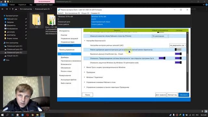The width and height of the screenshot is (208, 117).
Task: Click scrollbar up arrow in settings list
Action: pos(188,33)
